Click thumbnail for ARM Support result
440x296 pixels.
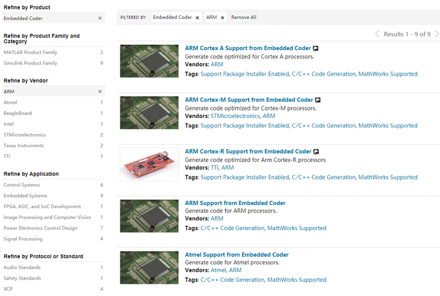(x=149, y=216)
